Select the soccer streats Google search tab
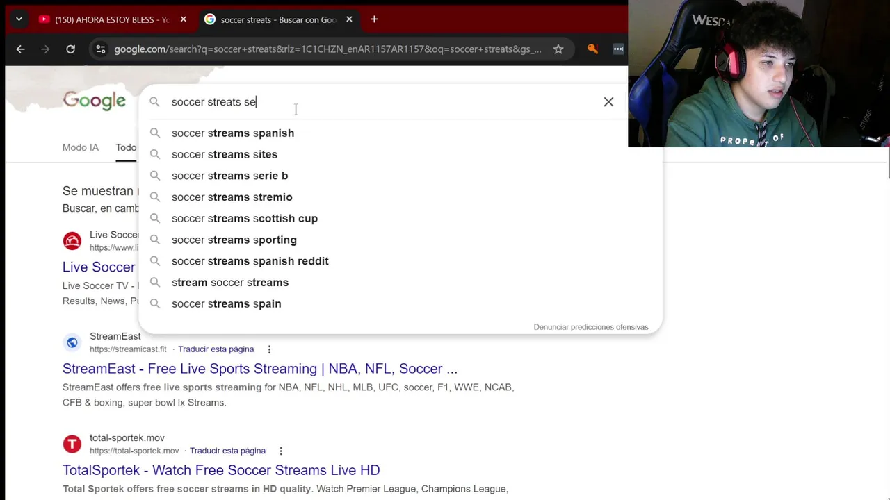The image size is (890, 500). pyautogui.click(x=271, y=19)
